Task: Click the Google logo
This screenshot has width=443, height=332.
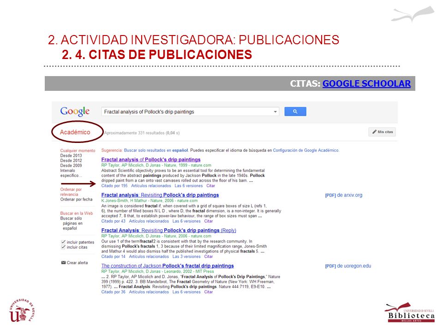Action: (x=75, y=111)
